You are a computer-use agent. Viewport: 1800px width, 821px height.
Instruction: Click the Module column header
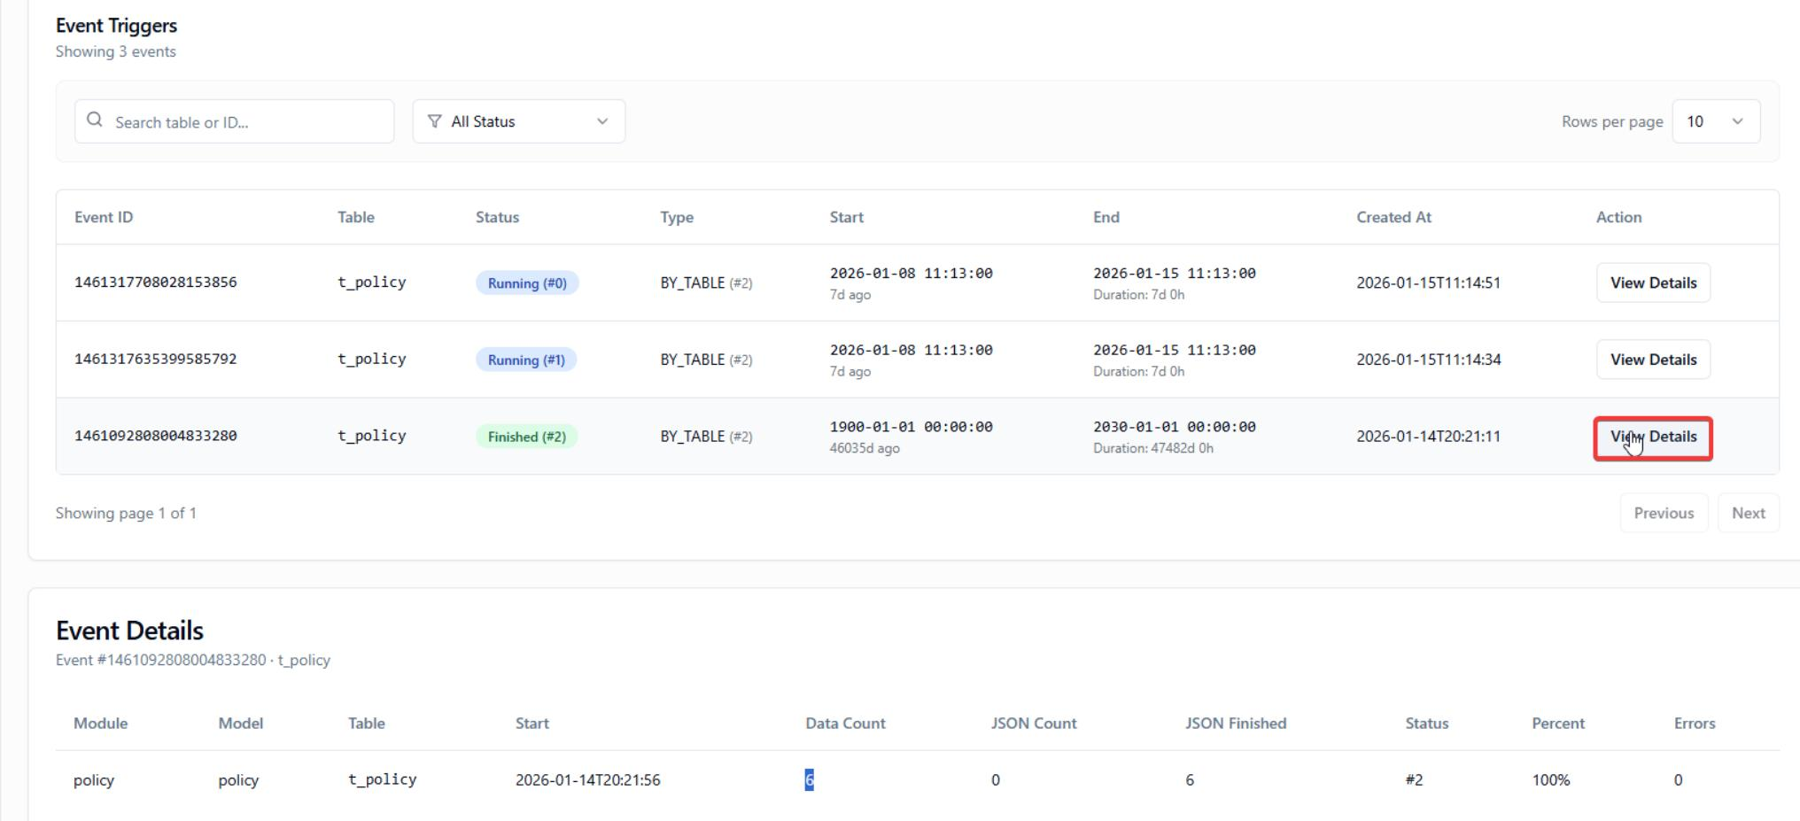pos(100,724)
